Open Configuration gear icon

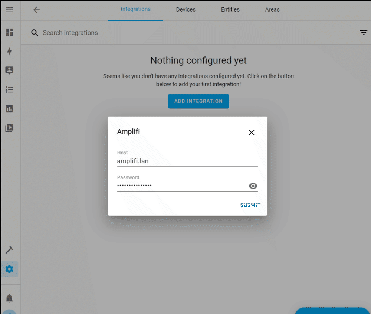(x=9, y=269)
